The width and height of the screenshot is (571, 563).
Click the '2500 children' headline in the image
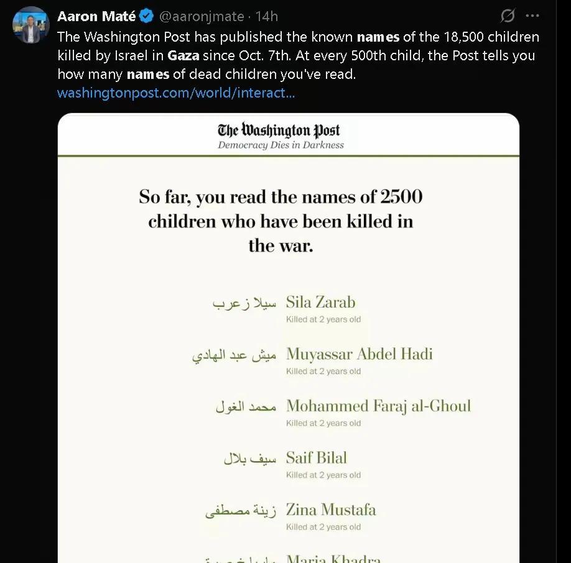[x=281, y=221]
